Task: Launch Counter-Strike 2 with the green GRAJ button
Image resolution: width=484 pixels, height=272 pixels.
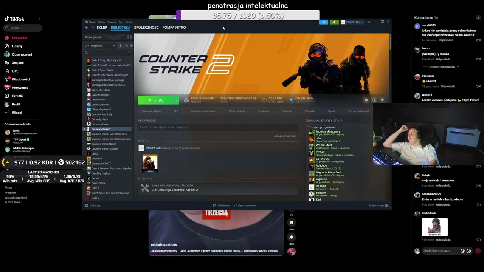Action: coord(156,100)
